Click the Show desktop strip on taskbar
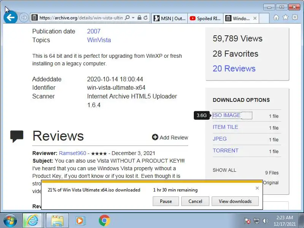The width and height of the screenshot is (304, 228). coord(301,221)
